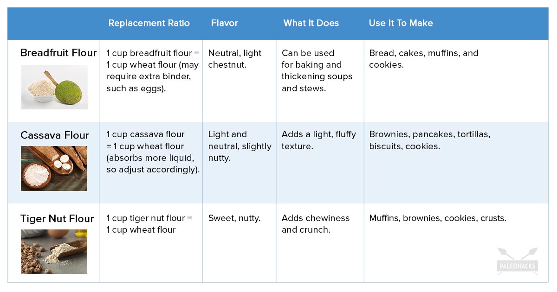Click the PaleoHacks logo watermark
This screenshot has height=292, width=557.
click(x=517, y=262)
